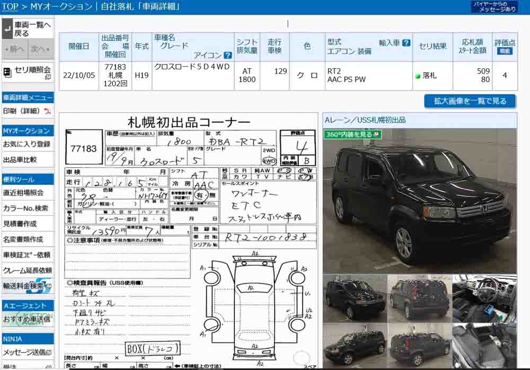Click the 前へ previous vehicle button

point(14,49)
